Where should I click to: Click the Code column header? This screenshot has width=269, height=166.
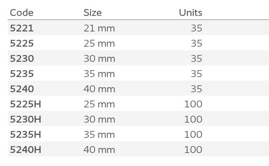(x=21, y=13)
